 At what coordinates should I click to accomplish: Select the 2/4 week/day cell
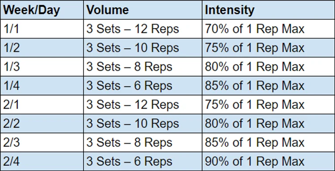(x=42, y=161)
